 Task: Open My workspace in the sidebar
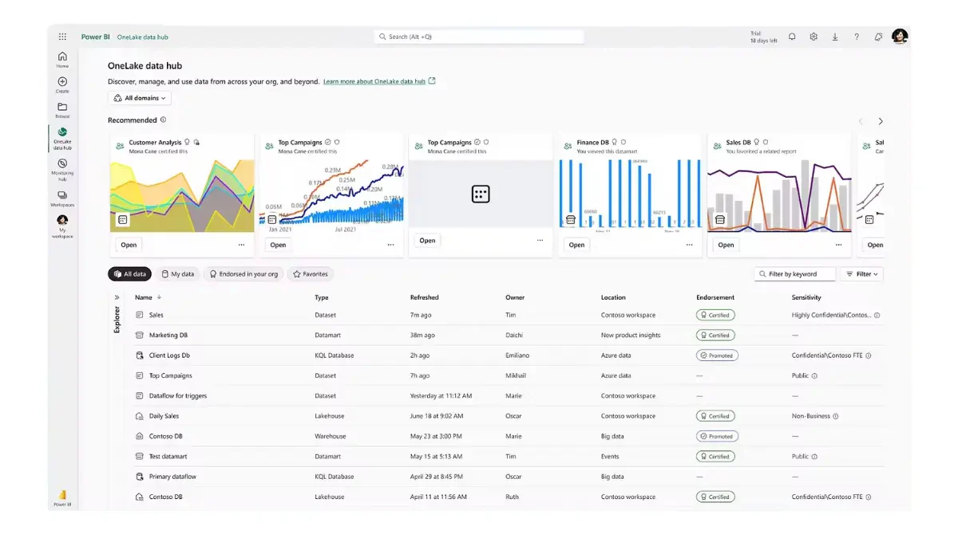point(62,226)
